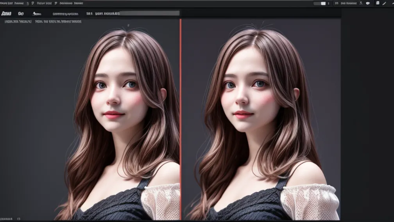Select the pencil brush tool icon
This screenshot has height=222, width=394.
pyautogui.click(x=384, y=3)
